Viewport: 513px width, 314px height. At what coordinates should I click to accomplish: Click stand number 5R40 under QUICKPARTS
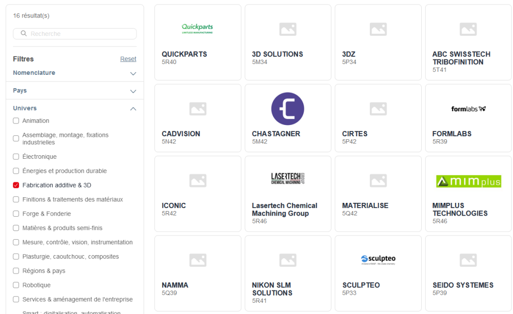pos(169,62)
